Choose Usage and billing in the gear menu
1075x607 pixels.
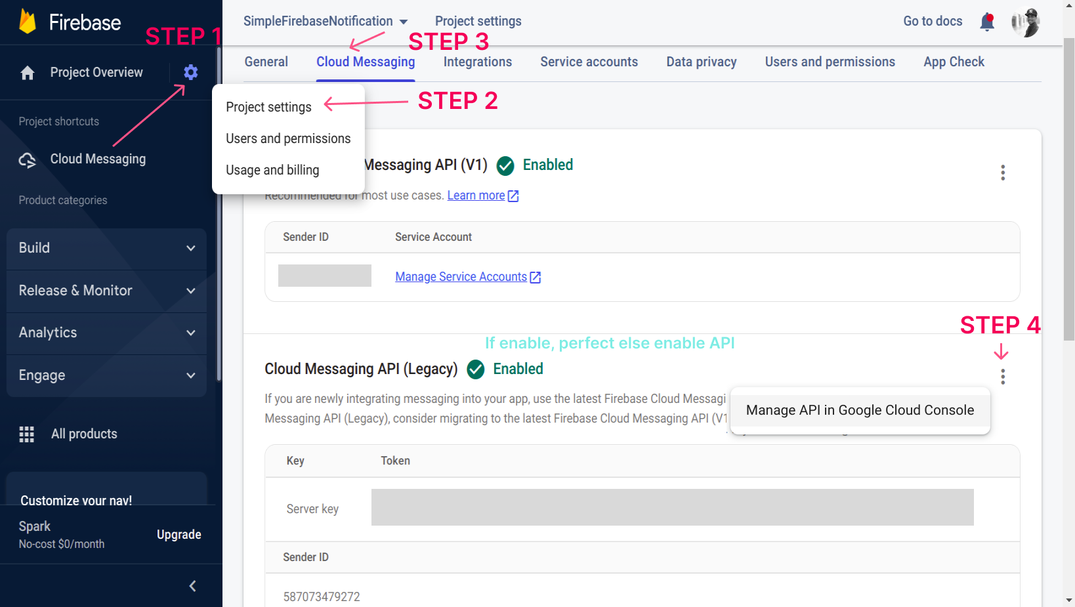click(x=272, y=170)
